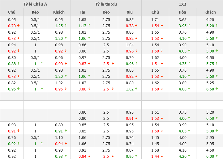
Task: Click the red down arrow beside 0.70
Action: tap(19, 26)
